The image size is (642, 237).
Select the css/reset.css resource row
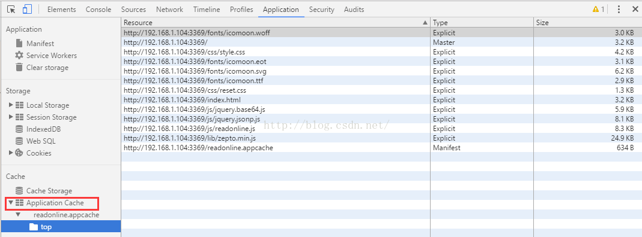[381, 90]
